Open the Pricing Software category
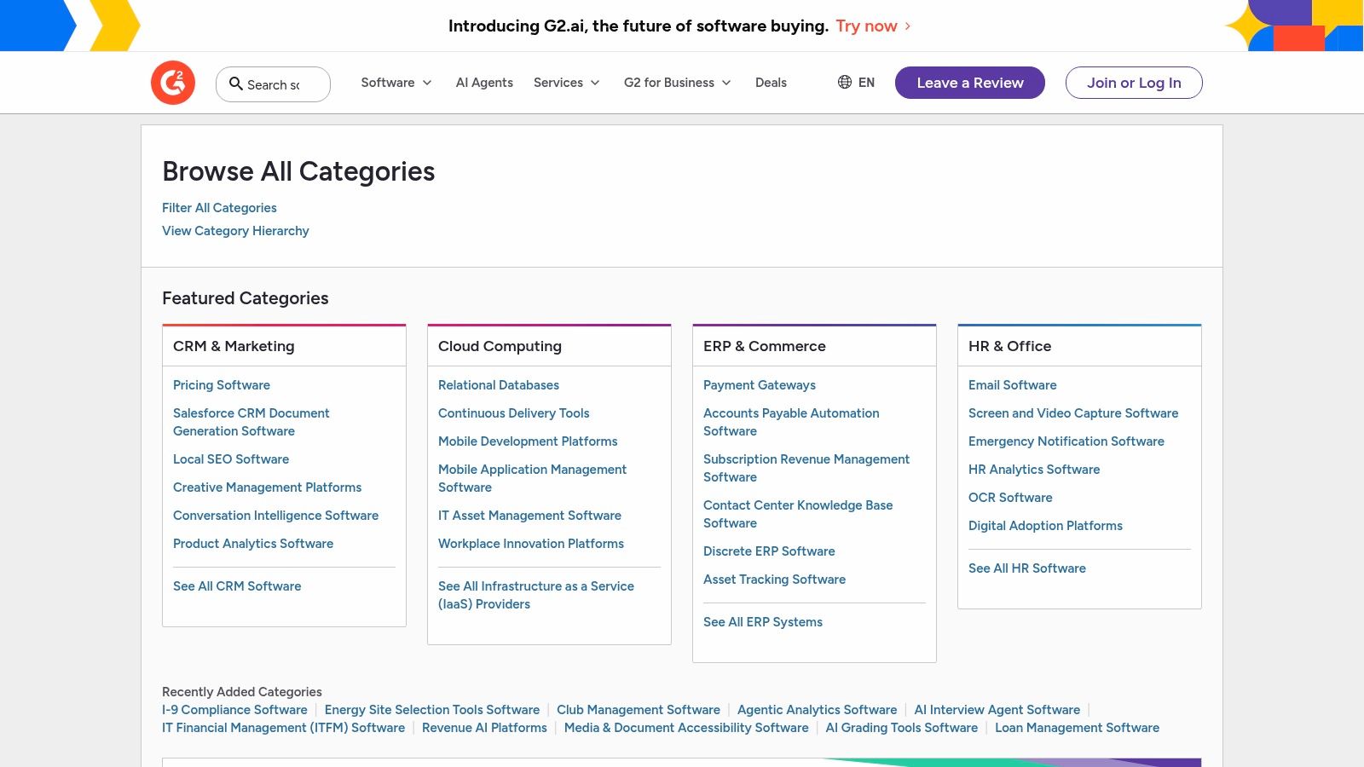1364x767 pixels. [x=221, y=385]
